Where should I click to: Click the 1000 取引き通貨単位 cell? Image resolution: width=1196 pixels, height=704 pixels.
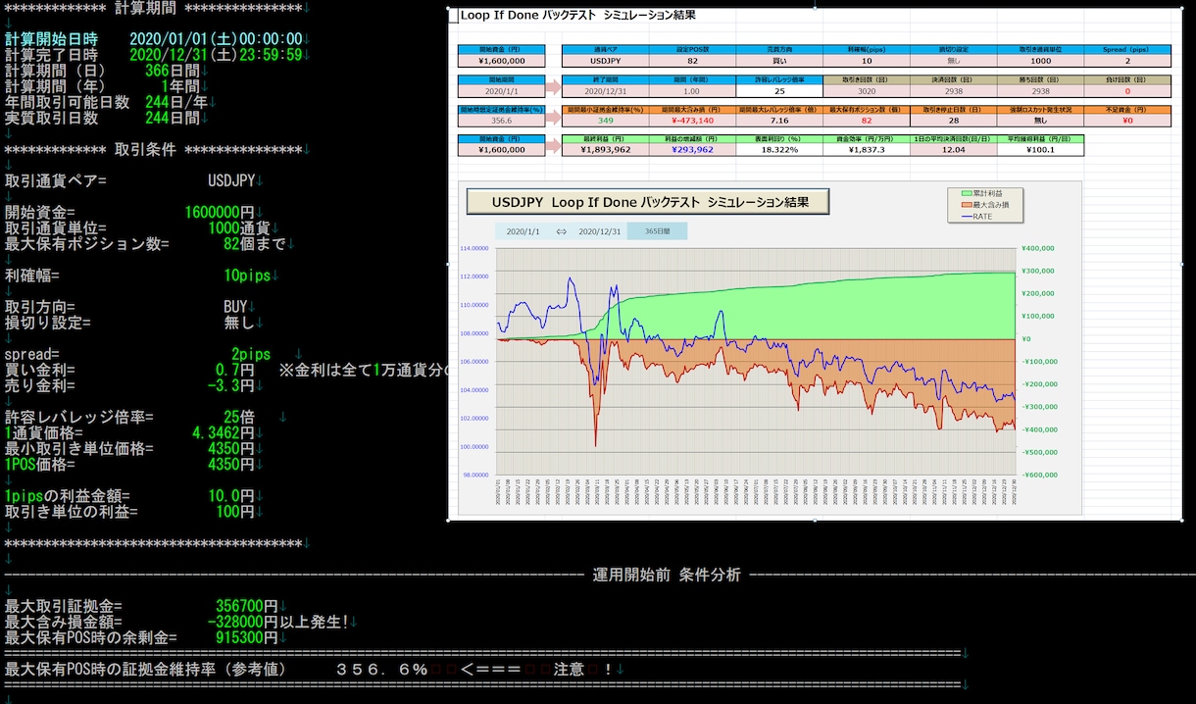point(1041,61)
